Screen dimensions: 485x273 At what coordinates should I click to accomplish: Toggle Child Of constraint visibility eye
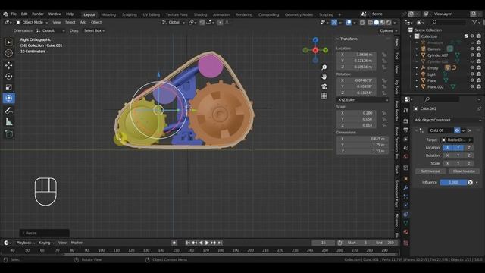click(457, 130)
